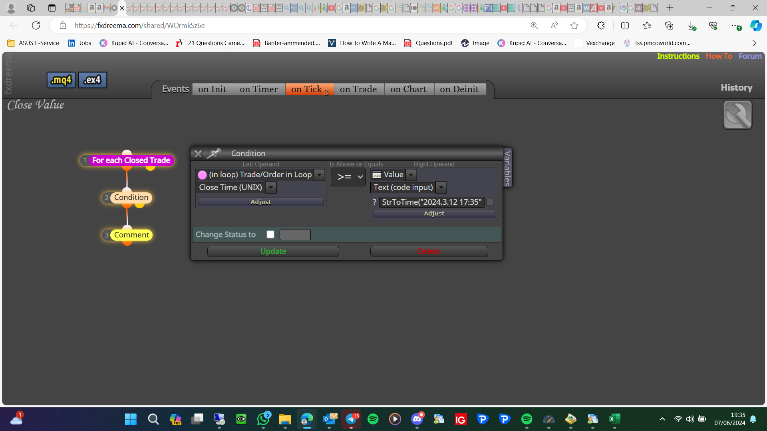
Task: Show more bookmarks chevron
Action: click(x=754, y=43)
